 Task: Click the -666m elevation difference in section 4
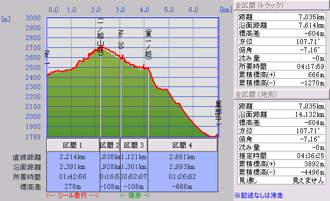pyautogui.click(x=182, y=187)
